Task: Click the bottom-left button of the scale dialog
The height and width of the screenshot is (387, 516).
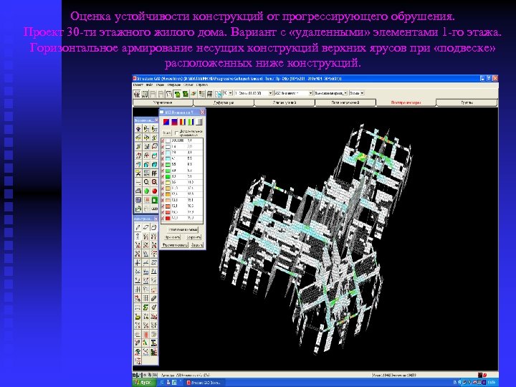Action: tap(174, 245)
